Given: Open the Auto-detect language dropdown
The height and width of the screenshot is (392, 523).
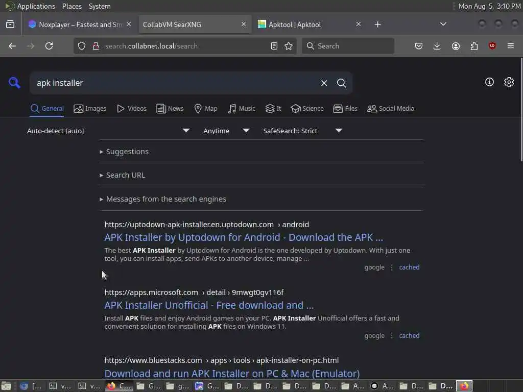Looking at the screenshot, I should [108, 131].
